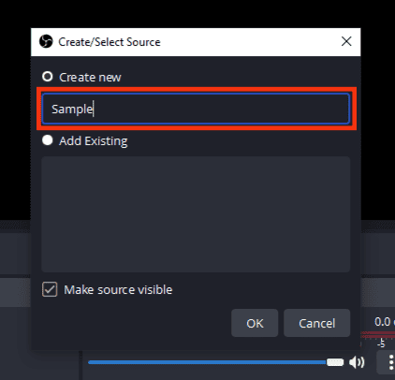This screenshot has height=380, width=395.
Task: Select the Create new radio button
Action: click(48, 77)
